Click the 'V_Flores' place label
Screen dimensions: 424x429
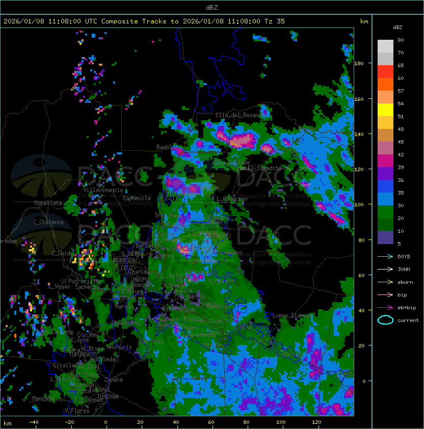point(77,411)
